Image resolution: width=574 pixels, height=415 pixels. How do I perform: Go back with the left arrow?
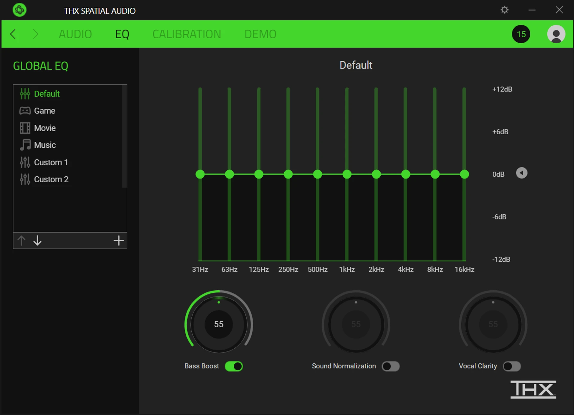[x=13, y=34]
